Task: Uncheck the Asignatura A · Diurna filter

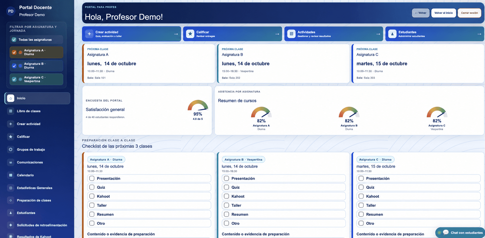Action: 14,52
